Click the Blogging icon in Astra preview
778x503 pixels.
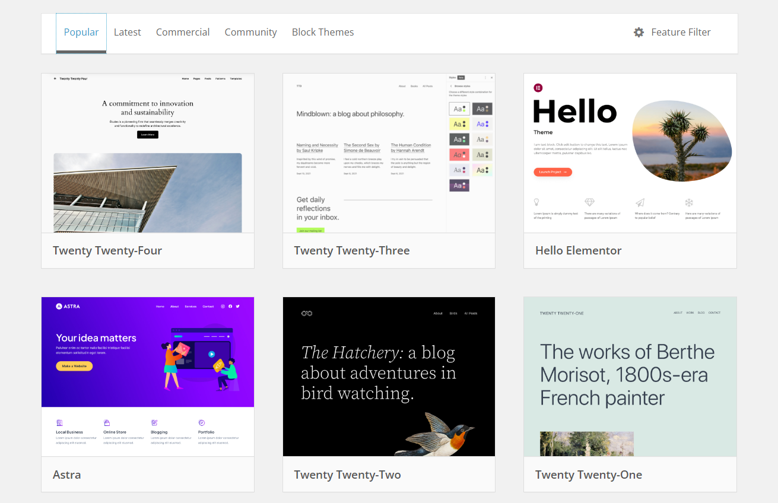tap(154, 423)
